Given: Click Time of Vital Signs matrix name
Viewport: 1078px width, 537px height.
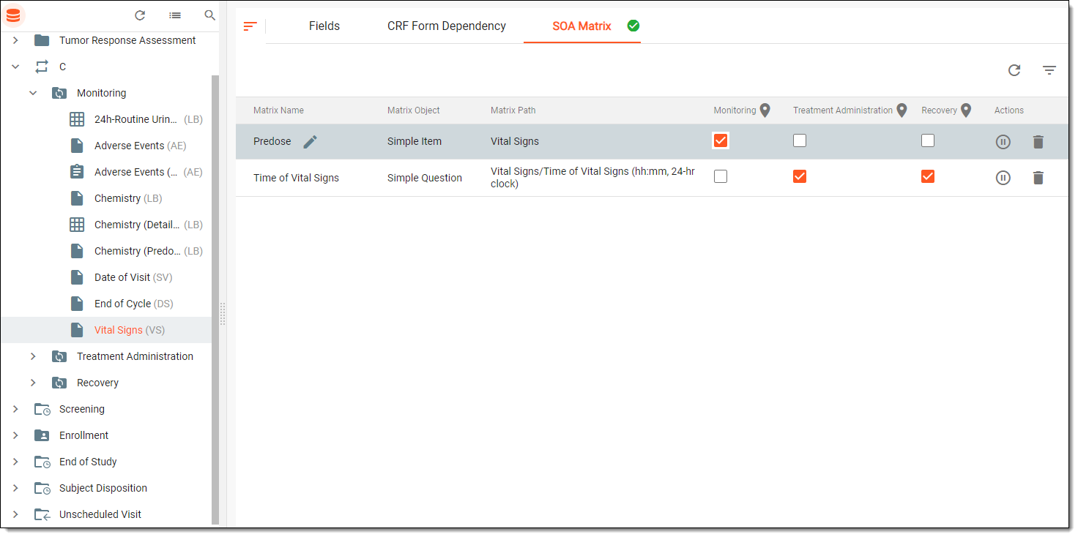Looking at the screenshot, I should click(x=296, y=178).
